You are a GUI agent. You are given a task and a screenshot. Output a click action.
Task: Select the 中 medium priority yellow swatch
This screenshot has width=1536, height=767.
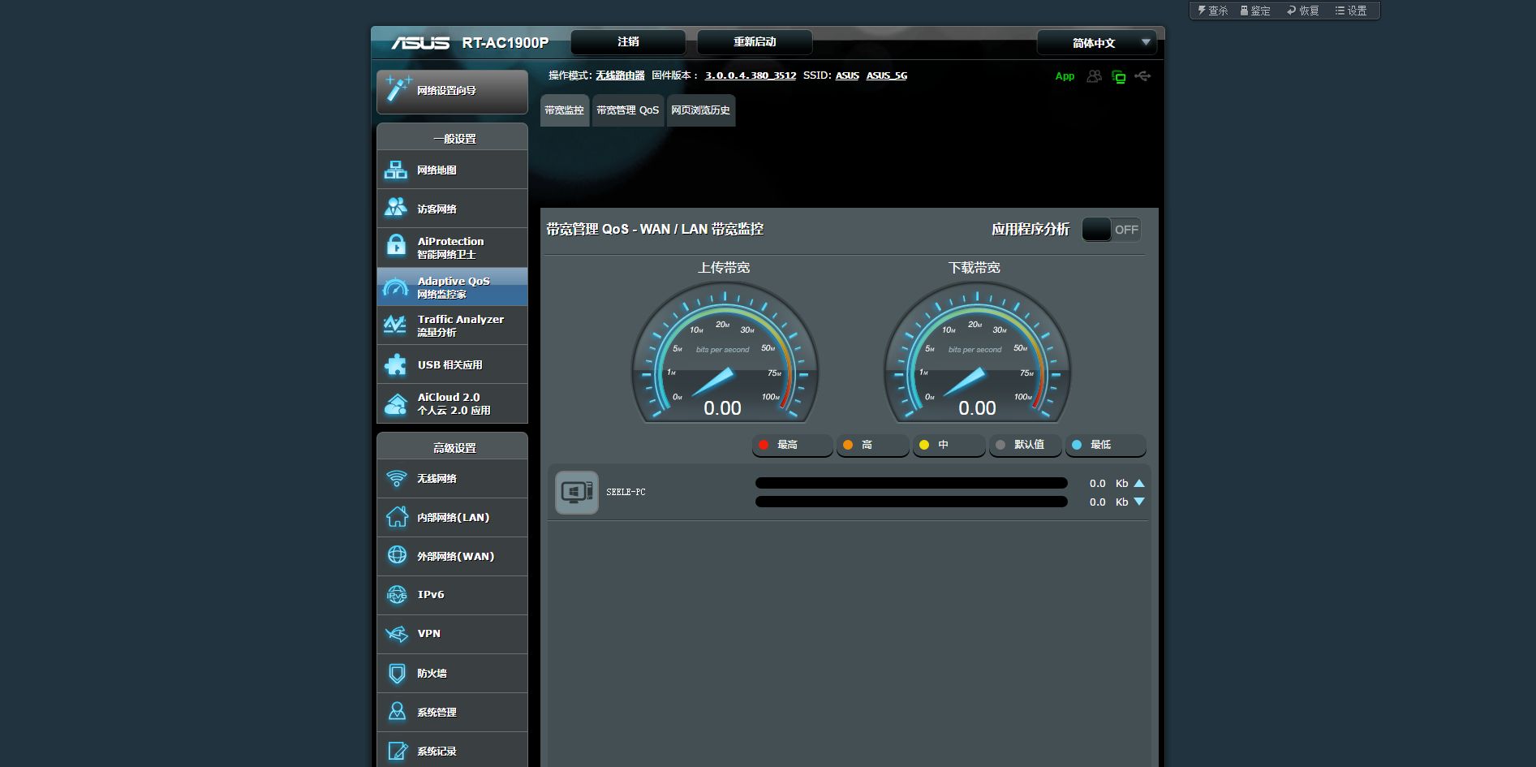[924, 445]
